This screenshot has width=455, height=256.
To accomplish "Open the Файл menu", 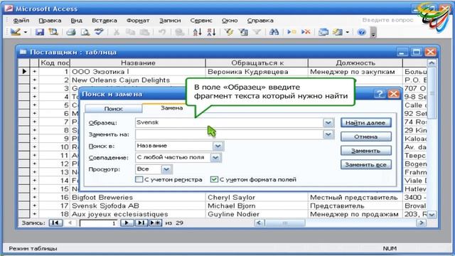I will [21, 21].
